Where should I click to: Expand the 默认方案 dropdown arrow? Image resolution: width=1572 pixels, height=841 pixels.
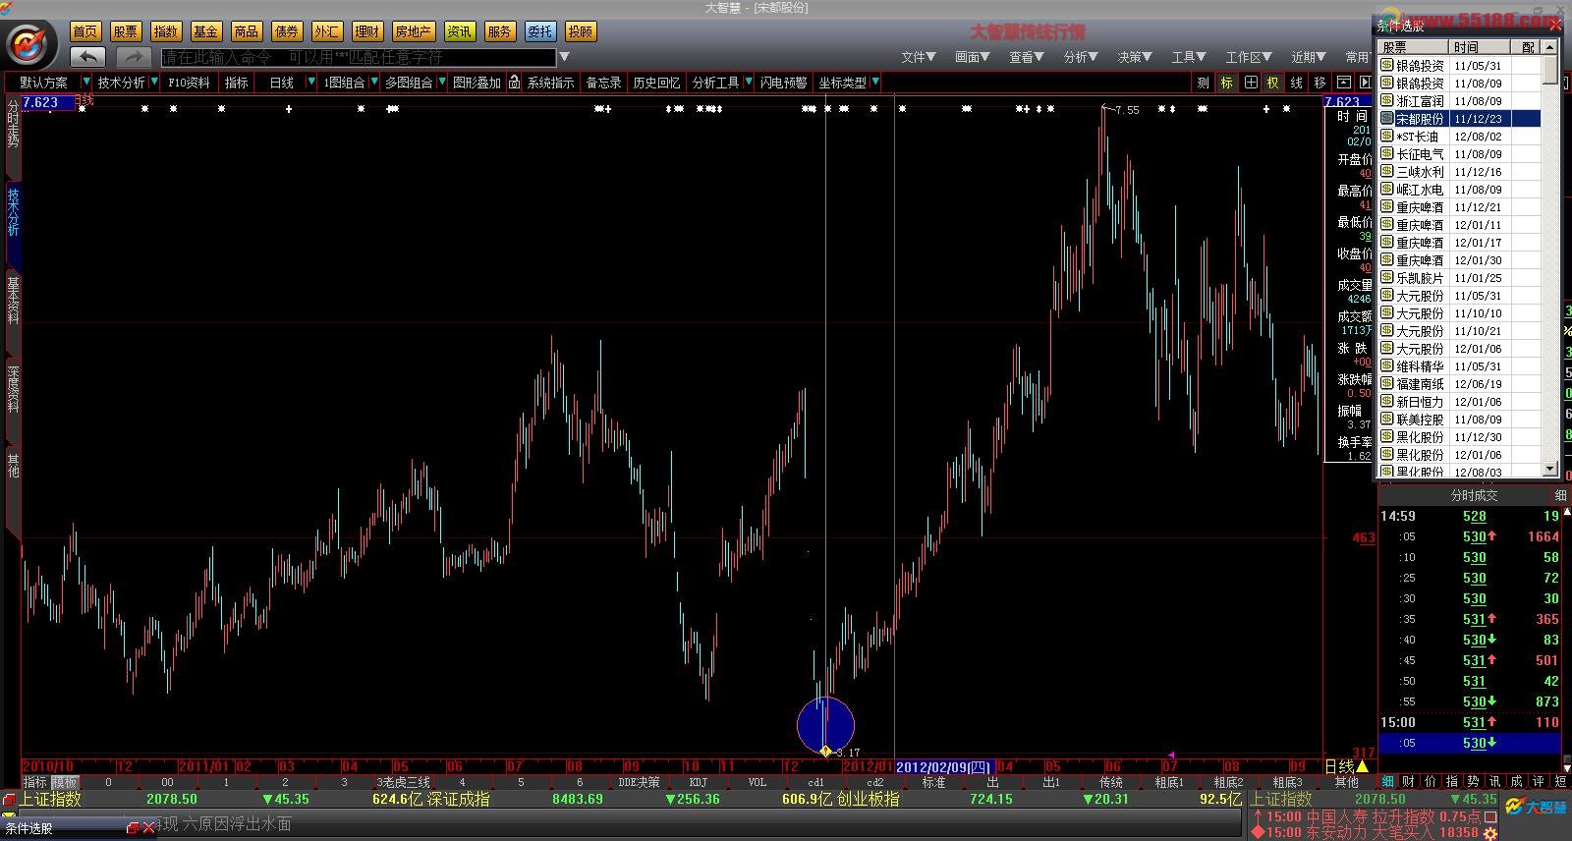tap(86, 83)
